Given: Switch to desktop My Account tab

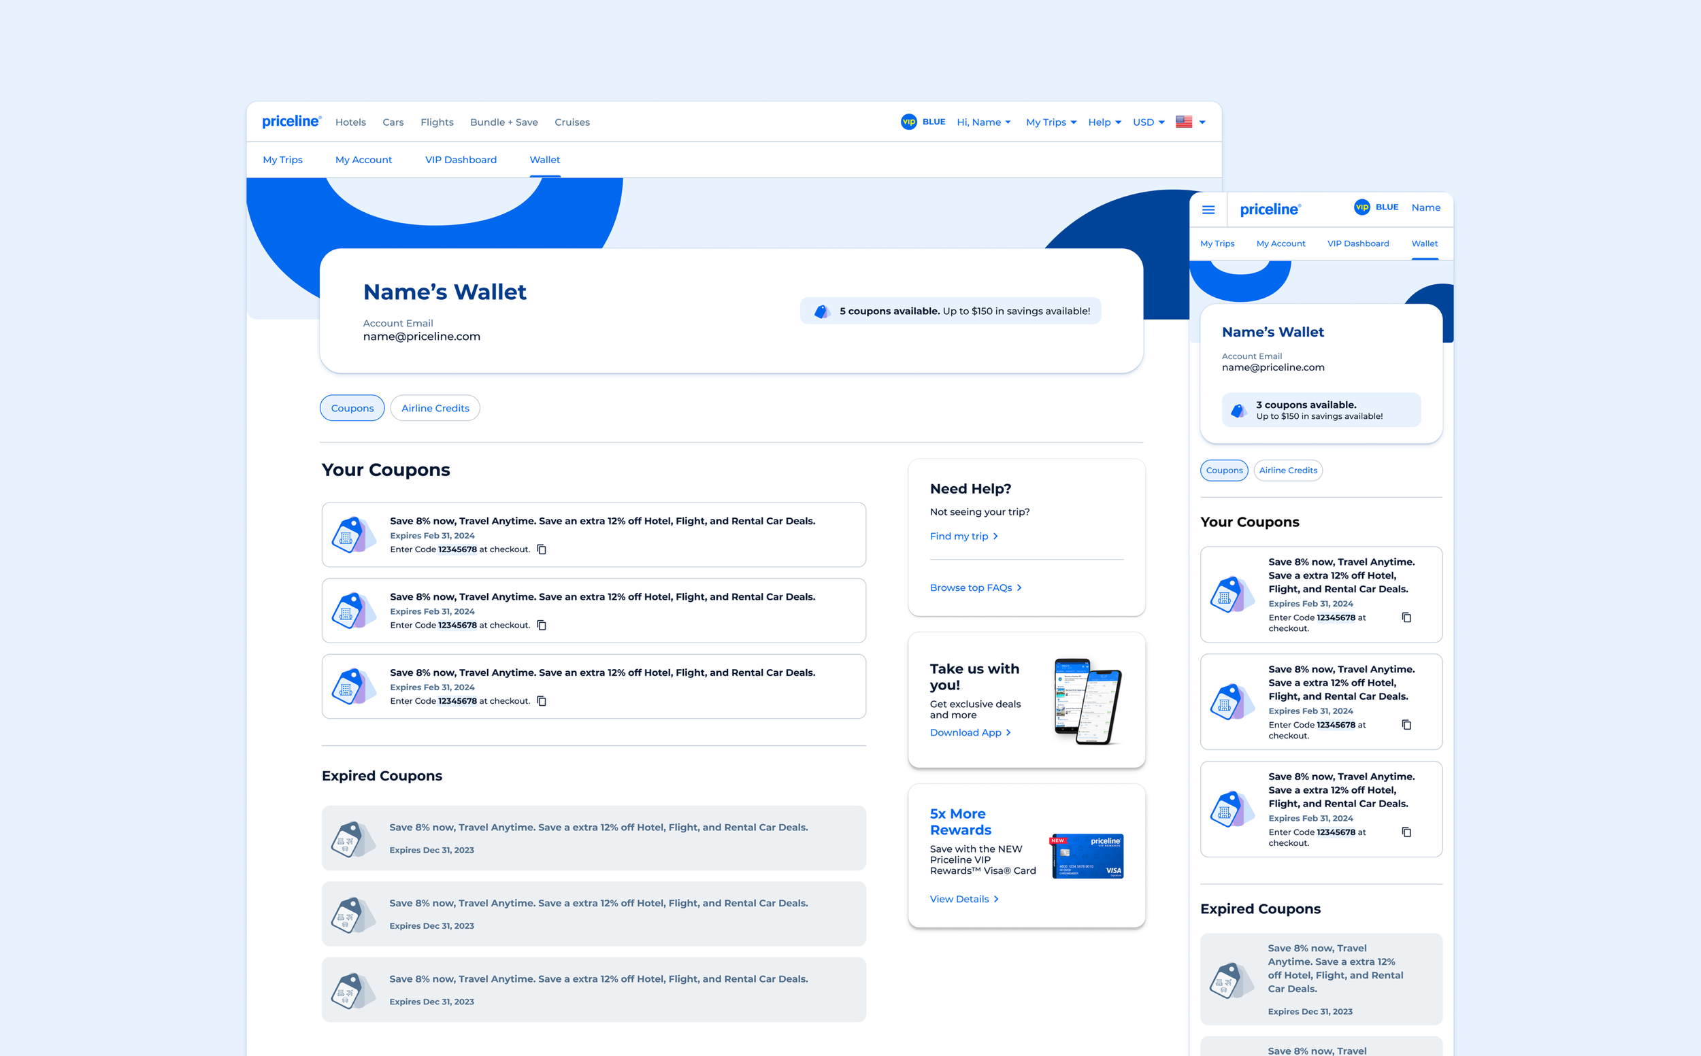Looking at the screenshot, I should pos(363,160).
